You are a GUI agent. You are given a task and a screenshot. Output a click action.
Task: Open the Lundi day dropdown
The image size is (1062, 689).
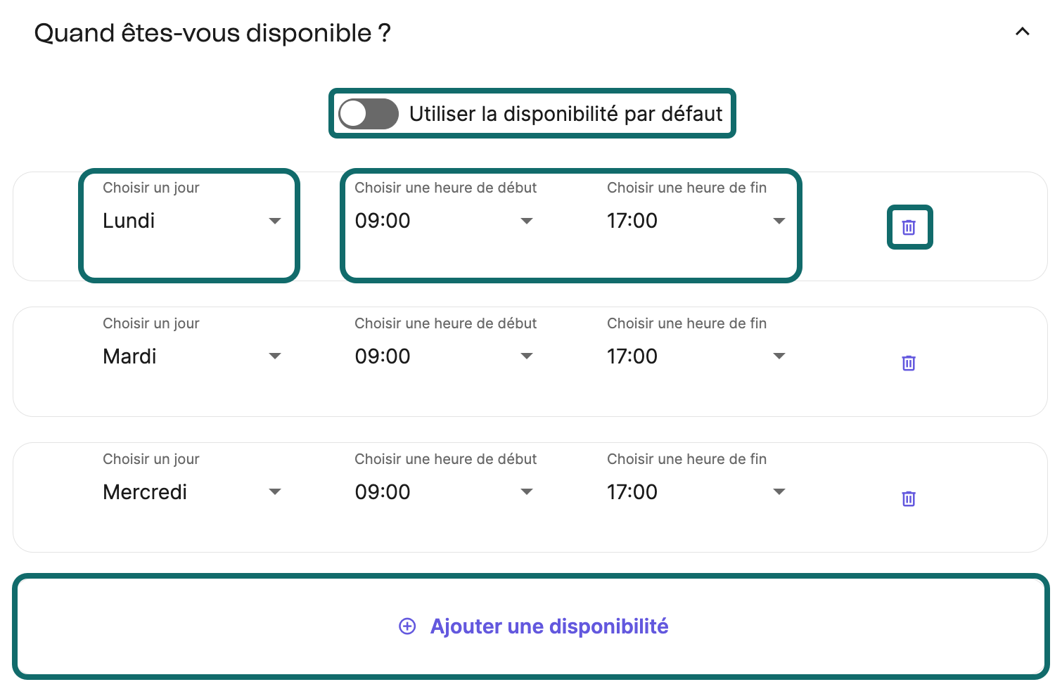pyautogui.click(x=191, y=221)
